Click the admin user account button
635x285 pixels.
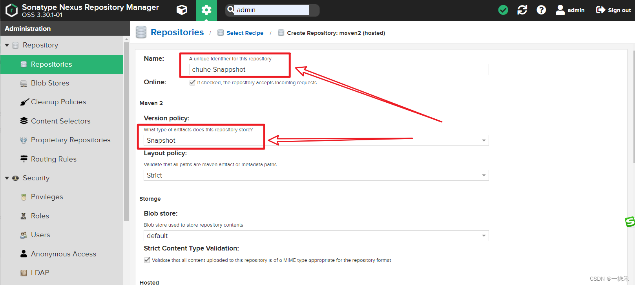(570, 10)
